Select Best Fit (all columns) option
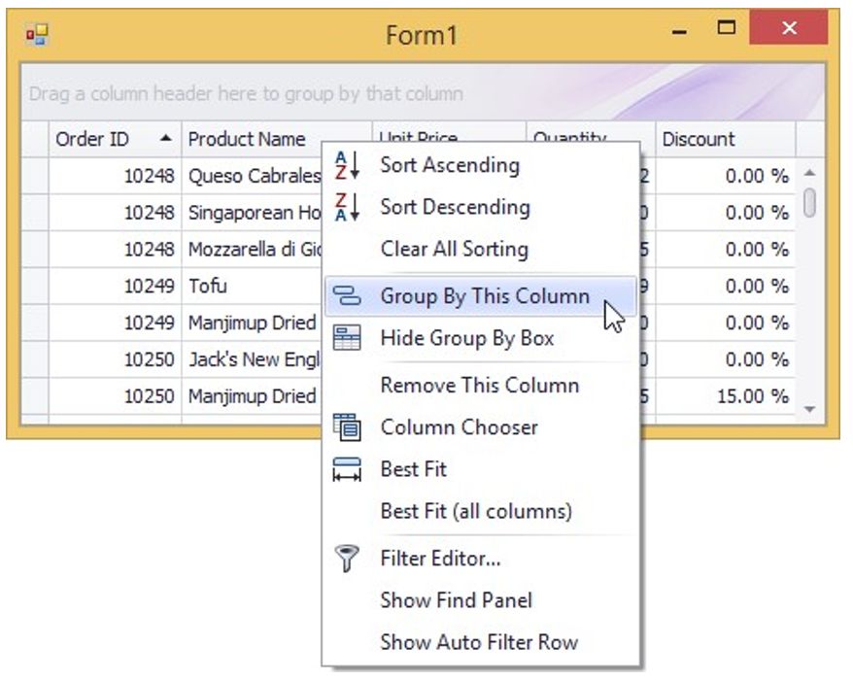The height and width of the screenshot is (681, 853). pos(475,510)
